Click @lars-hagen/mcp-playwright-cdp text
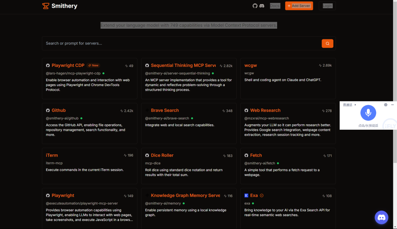The width and height of the screenshot is (397, 229). 73,74
